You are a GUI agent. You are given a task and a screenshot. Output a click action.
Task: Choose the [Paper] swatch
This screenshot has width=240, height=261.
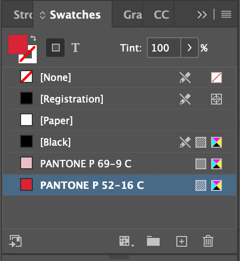120,121
